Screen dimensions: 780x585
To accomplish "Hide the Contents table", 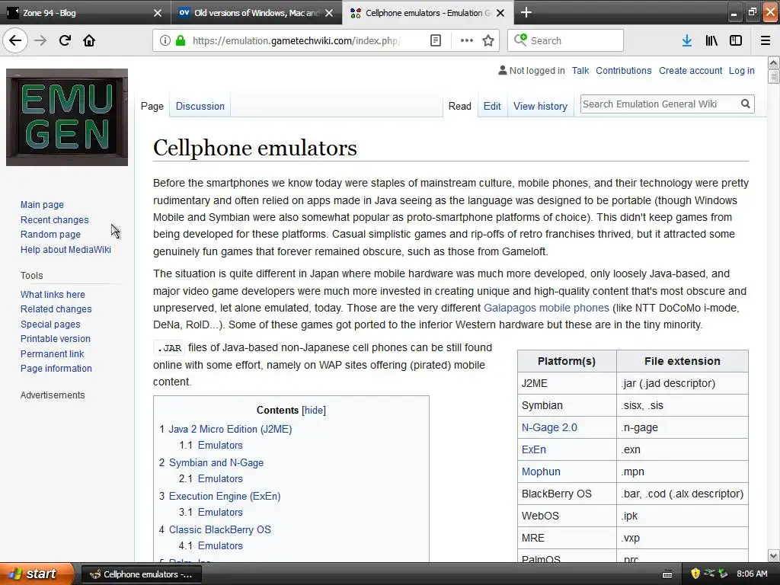I will (314, 410).
